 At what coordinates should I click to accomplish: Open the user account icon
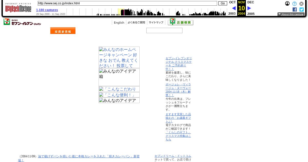287,4
